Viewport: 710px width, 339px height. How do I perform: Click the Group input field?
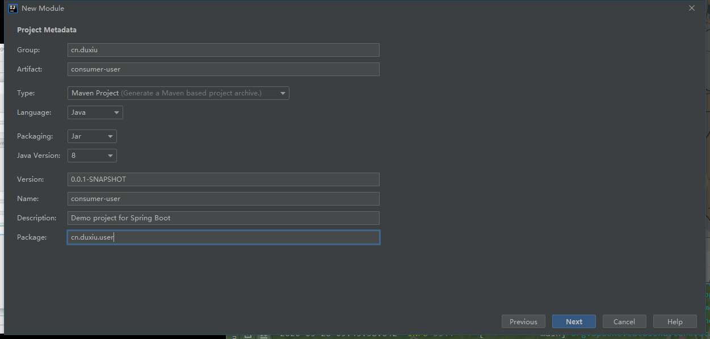click(223, 50)
